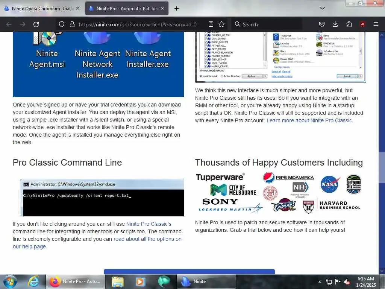Click the Redwood City logo

(353, 184)
